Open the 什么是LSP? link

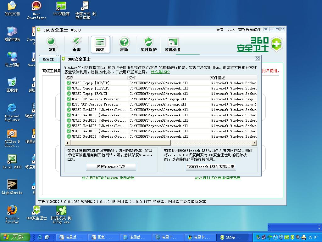point(160,72)
